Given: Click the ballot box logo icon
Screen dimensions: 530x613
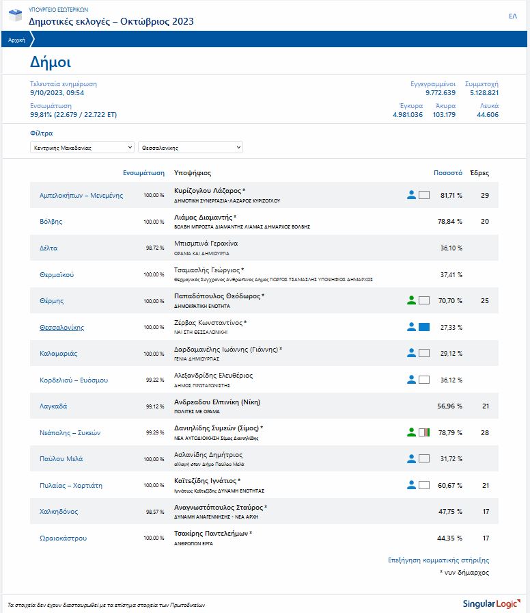Looking at the screenshot, I should click(x=14, y=16).
